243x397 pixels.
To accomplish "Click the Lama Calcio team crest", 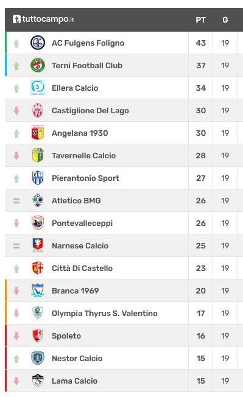I will pos(38,381).
